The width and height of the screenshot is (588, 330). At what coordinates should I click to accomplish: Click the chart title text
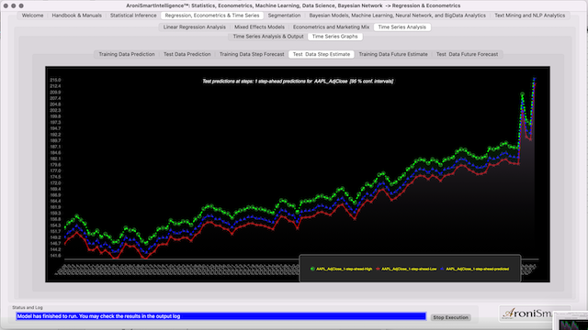[298, 82]
